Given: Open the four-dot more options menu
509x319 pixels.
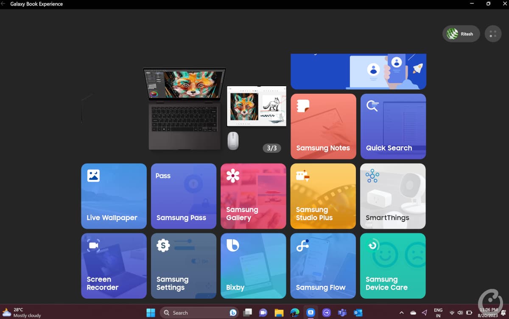Looking at the screenshot, I should click(493, 34).
